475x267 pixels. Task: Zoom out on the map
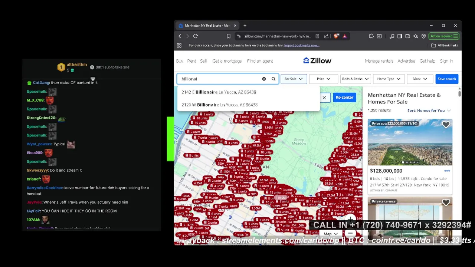coord(350,234)
